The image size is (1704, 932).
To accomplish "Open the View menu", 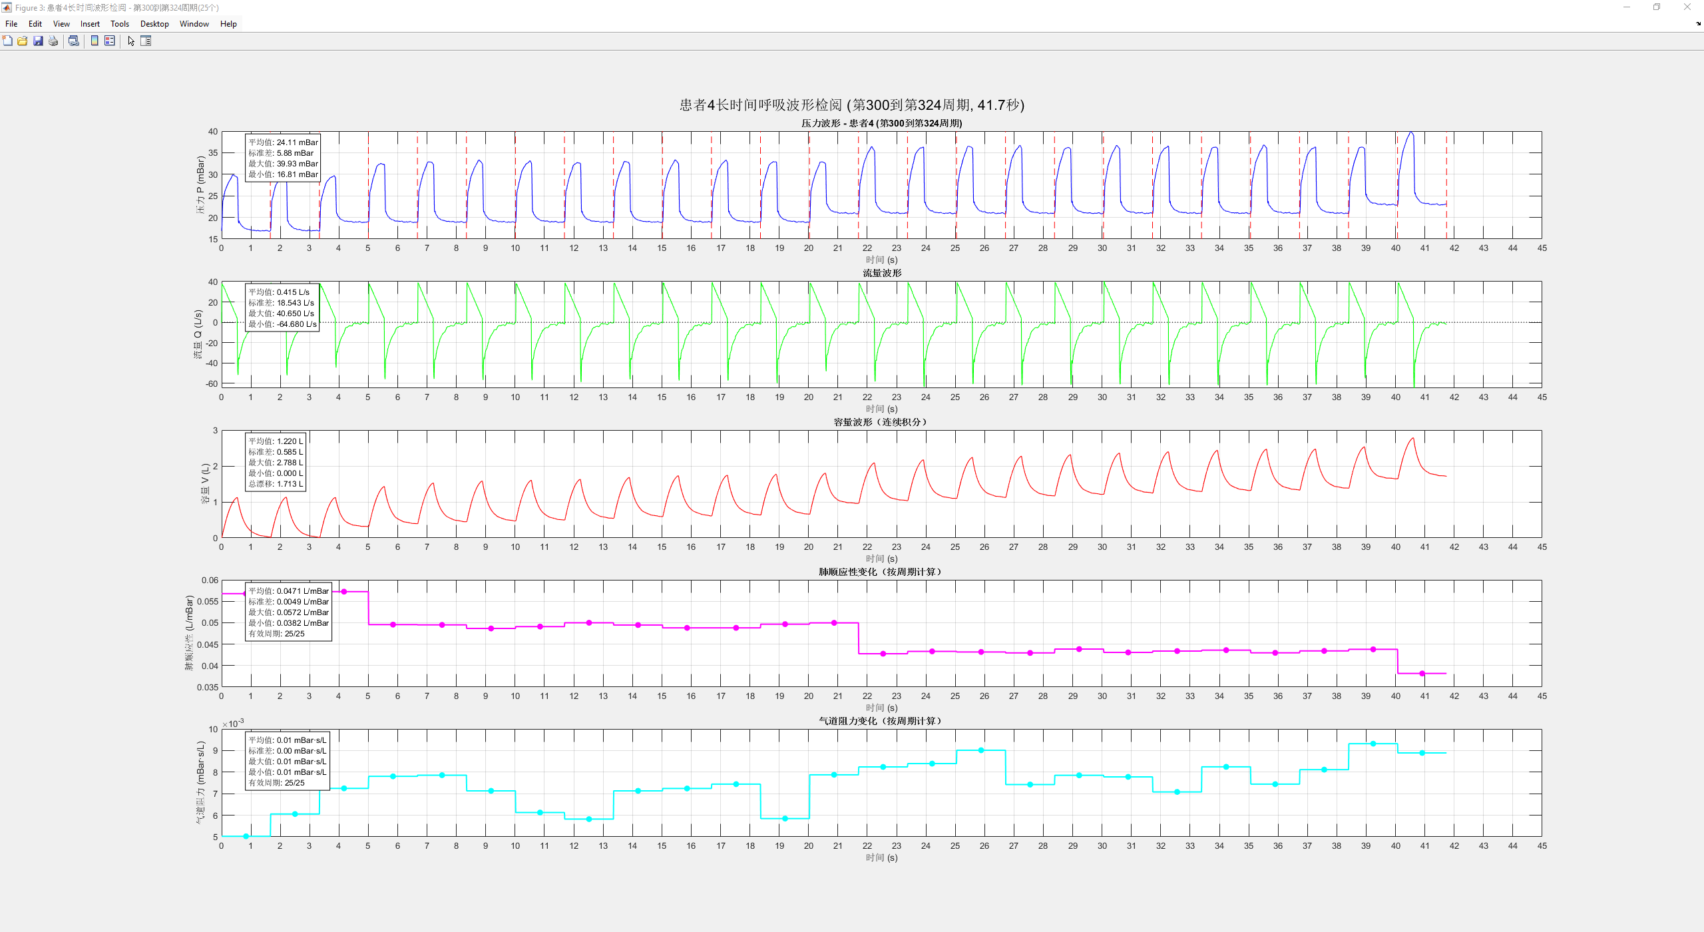I will tap(61, 24).
